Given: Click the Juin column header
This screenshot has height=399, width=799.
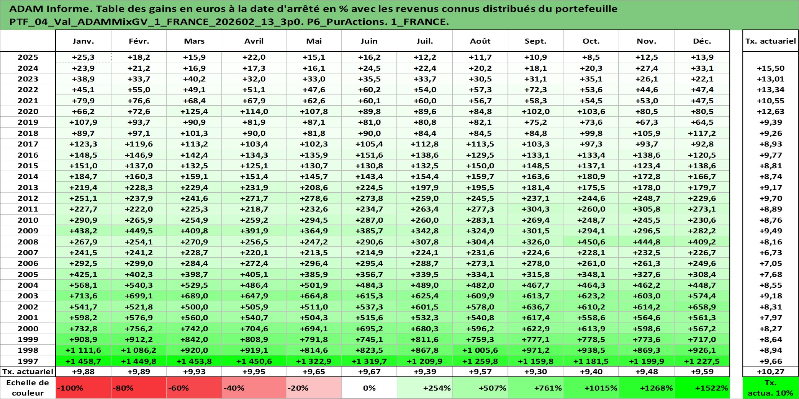Looking at the screenshot, I should click(369, 41).
